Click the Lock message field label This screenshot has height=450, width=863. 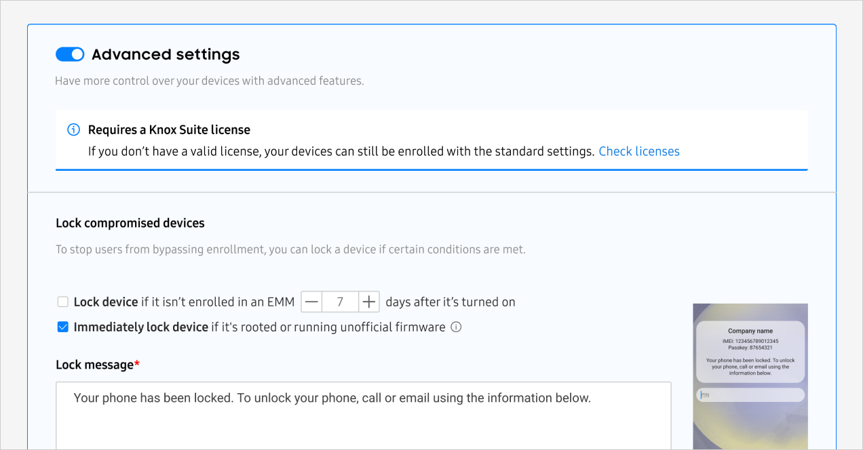[95, 365]
